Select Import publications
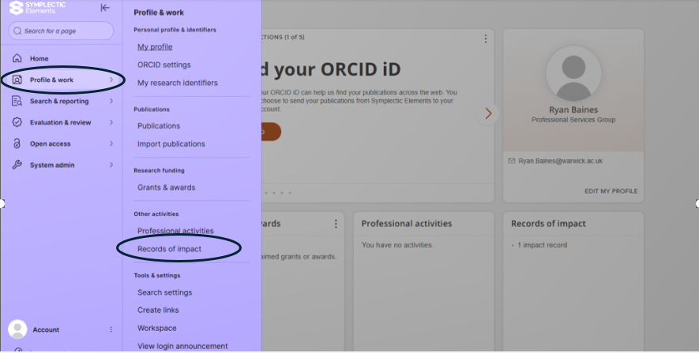The width and height of the screenshot is (699, 353). pos(171,144)
